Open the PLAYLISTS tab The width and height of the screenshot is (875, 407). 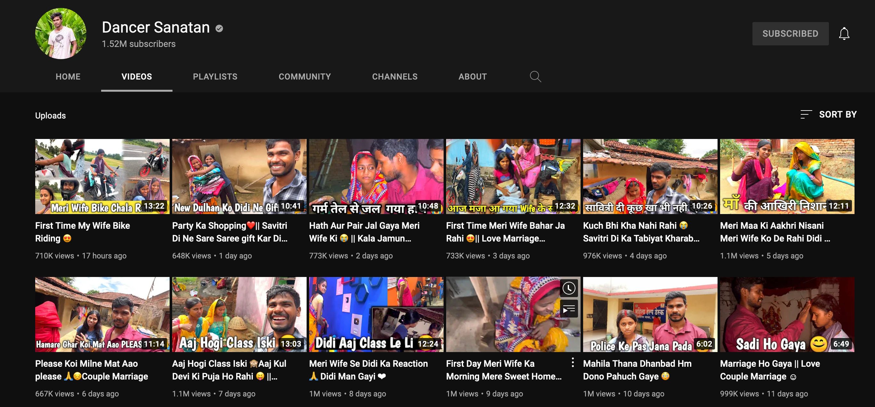pyautogui.click(x=215, y=77)
